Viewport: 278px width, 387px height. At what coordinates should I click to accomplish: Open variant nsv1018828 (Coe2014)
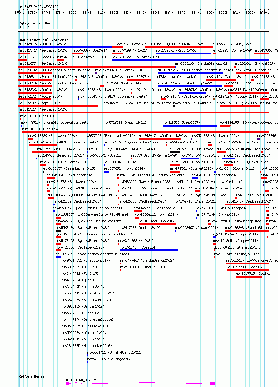click(41, 129)
